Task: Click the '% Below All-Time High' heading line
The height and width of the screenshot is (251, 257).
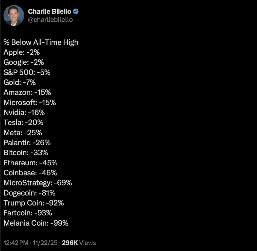Action: [x=41, y=42]
